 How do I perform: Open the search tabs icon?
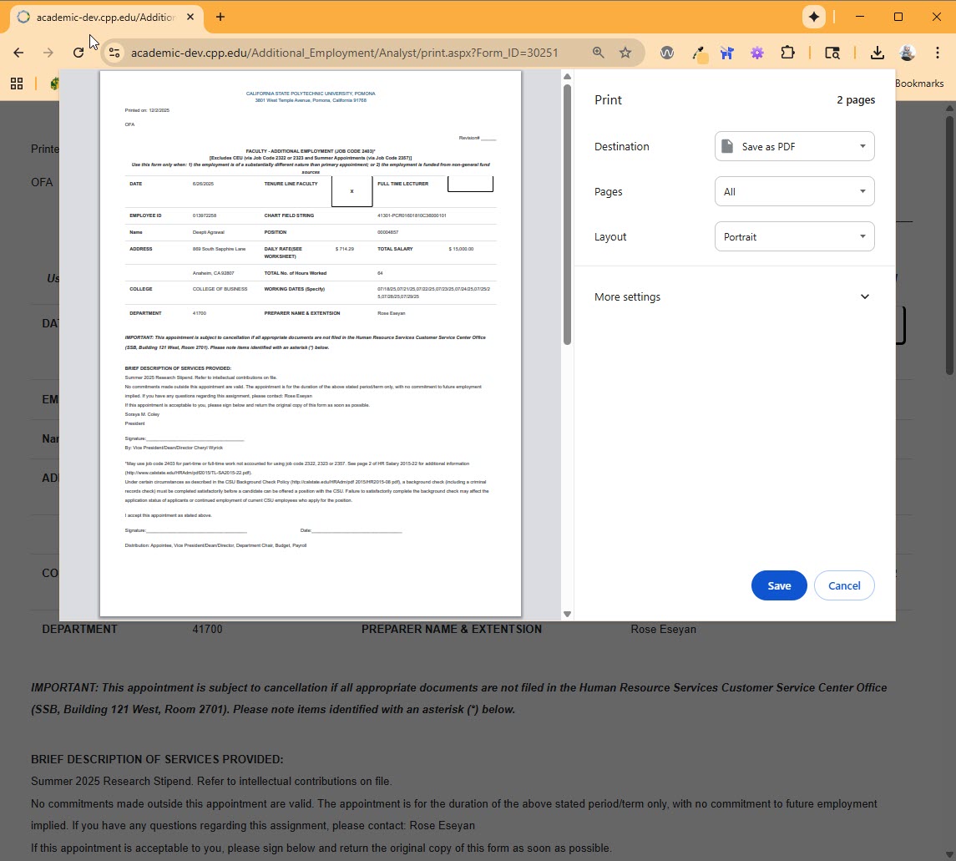pyautogui.click(x=832, y=52)
